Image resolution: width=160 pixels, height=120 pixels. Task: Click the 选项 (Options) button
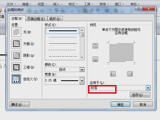click(140, 95)
